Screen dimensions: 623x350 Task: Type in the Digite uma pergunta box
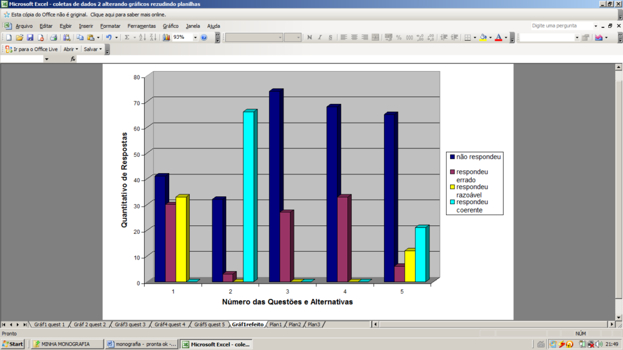click(561, 26)
